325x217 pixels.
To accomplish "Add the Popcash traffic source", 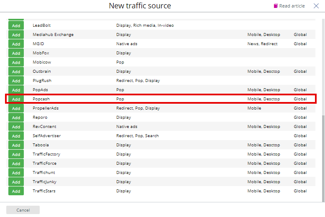I will 16,99.
